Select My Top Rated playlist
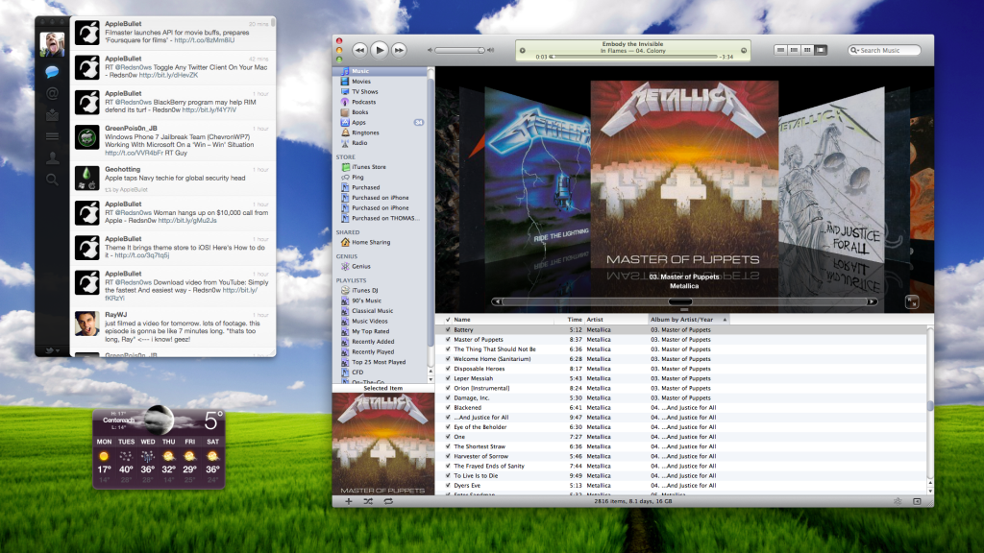984x553 pixels. point(370,331)
